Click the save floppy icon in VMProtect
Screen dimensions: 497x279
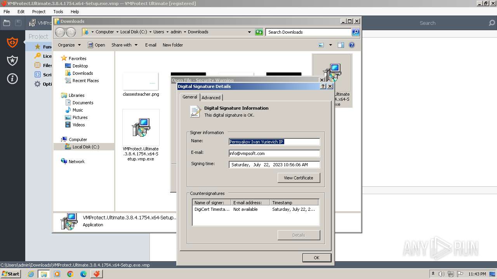[18, 23]
